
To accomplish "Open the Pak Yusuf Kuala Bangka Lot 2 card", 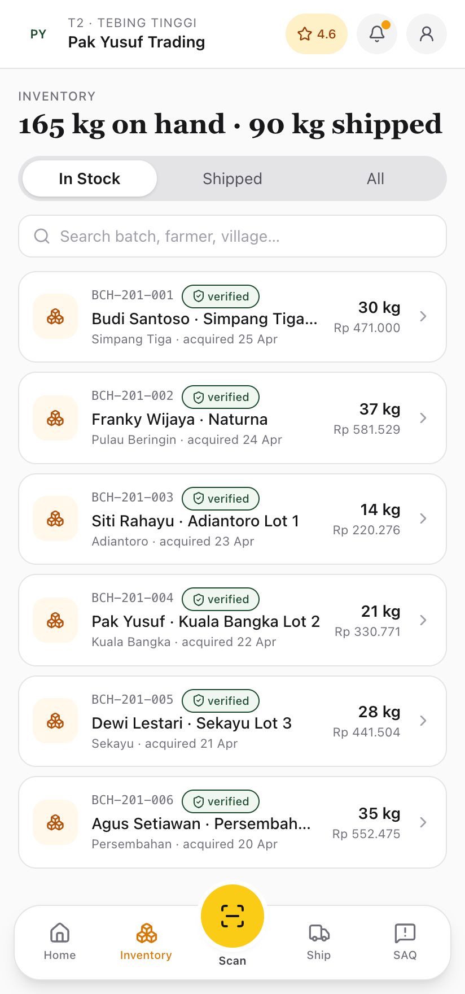I will coord(205,621).
